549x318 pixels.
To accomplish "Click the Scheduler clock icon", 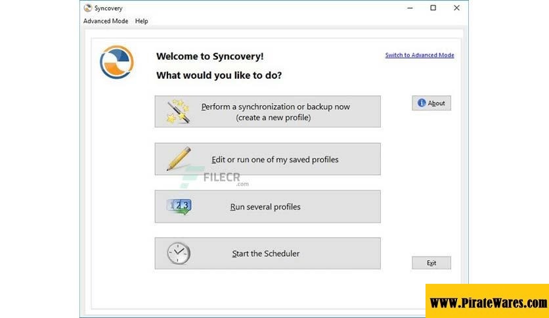I will (178, 254).
